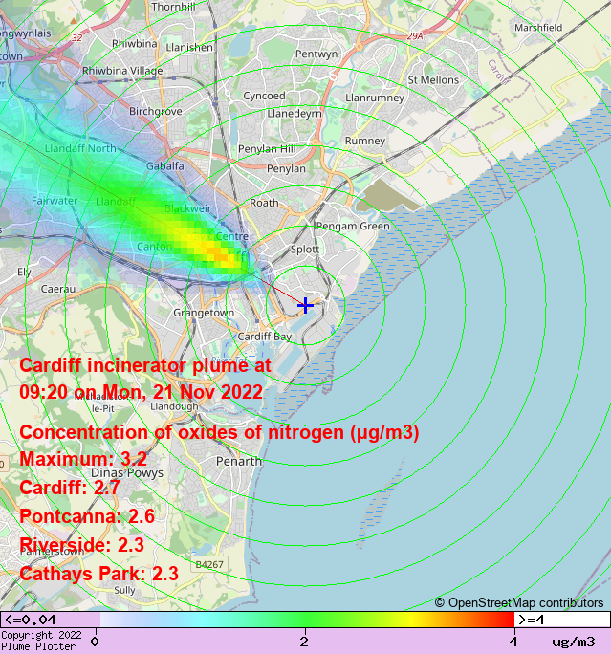Click the "ug/m3" unit label in legend

(x=574, y=642)
